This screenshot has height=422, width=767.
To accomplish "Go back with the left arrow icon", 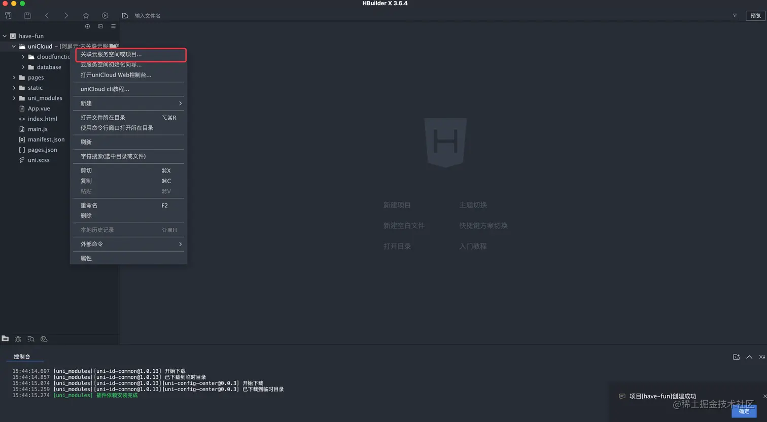I will point(47,16).
